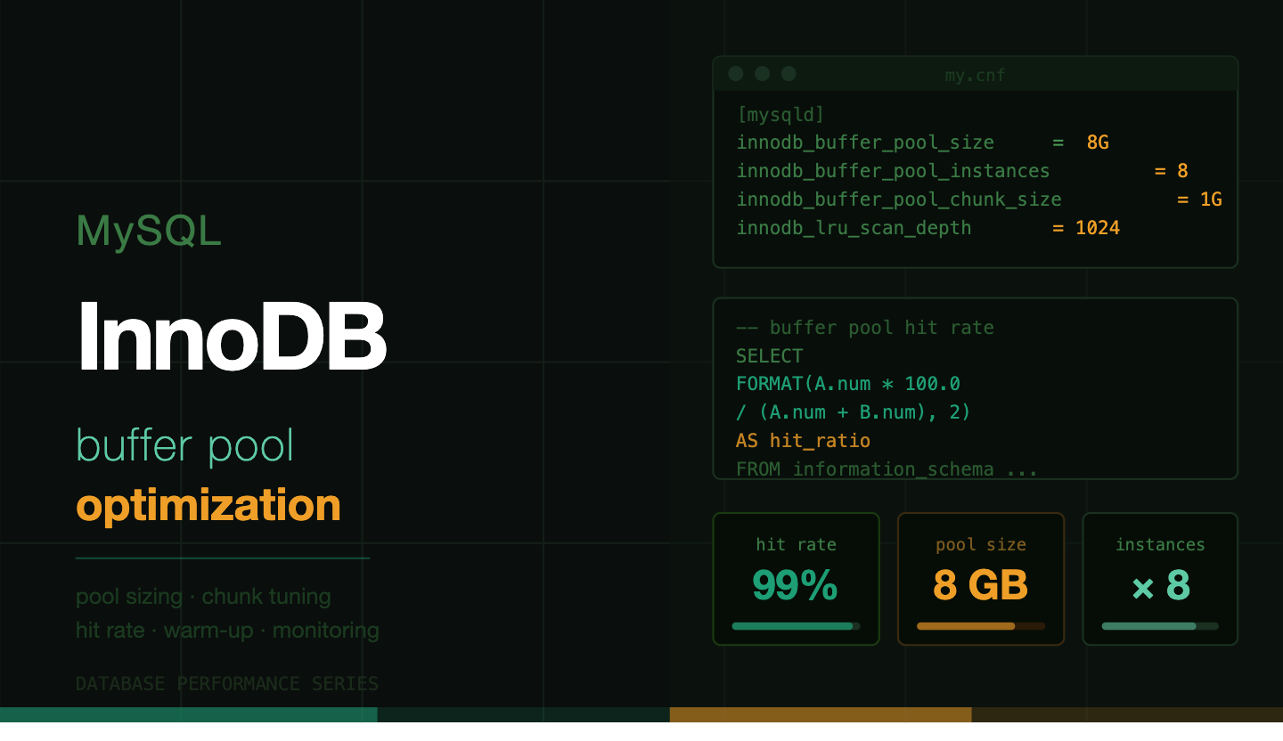
Task: Click the 'pool sizing · chunk tuning' line
Action: (x=203, y=597)
